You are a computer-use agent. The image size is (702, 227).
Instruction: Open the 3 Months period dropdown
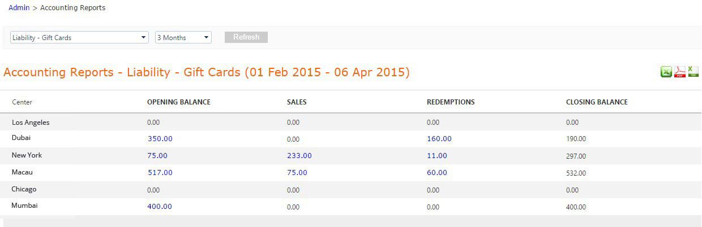(183, 38)
